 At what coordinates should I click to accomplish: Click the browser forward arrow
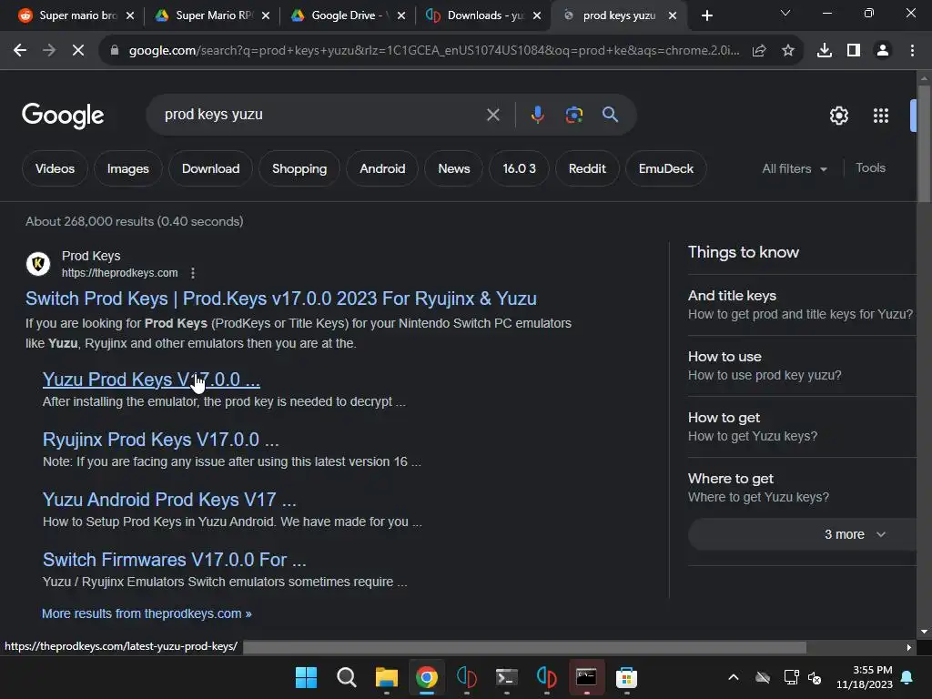[49, 51]
